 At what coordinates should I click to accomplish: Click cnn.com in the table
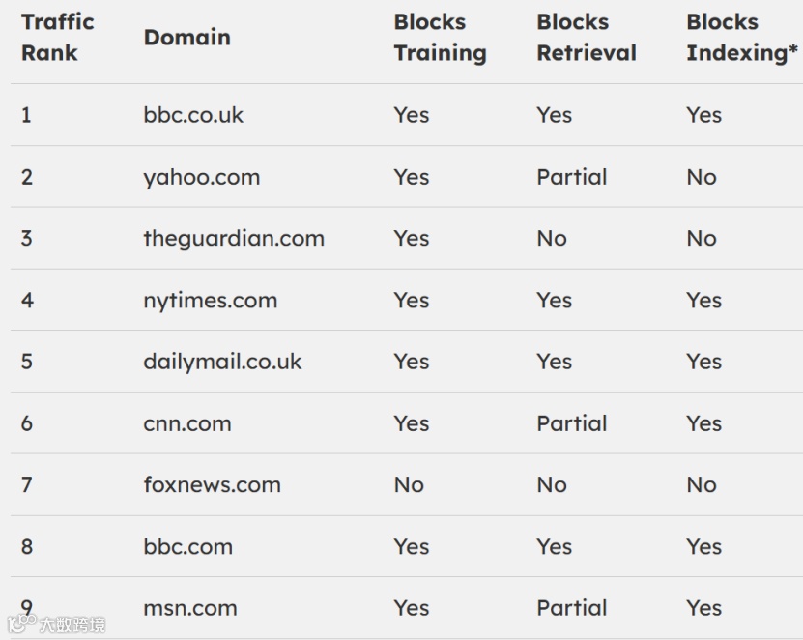tap(187, 423)
